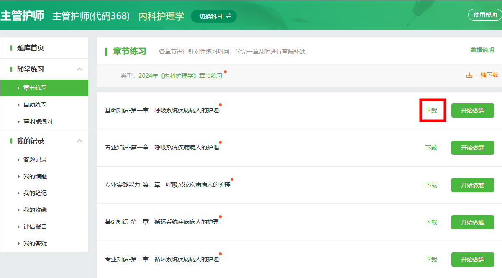Select 章节练习 in the sidebar
The width and height of the screenshot is (502, 278).
click(35, 88)
